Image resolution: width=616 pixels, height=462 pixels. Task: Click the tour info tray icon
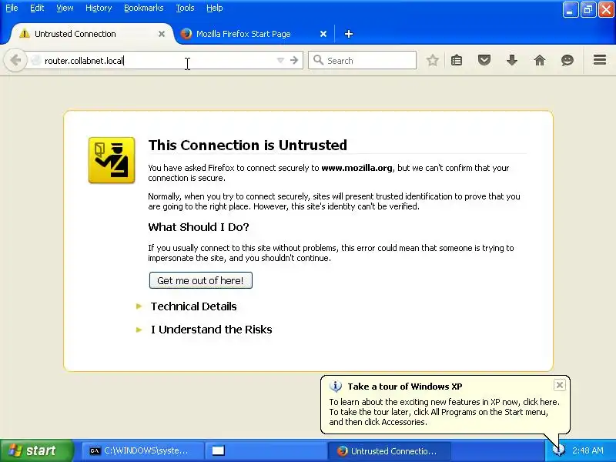pos(558,450)
